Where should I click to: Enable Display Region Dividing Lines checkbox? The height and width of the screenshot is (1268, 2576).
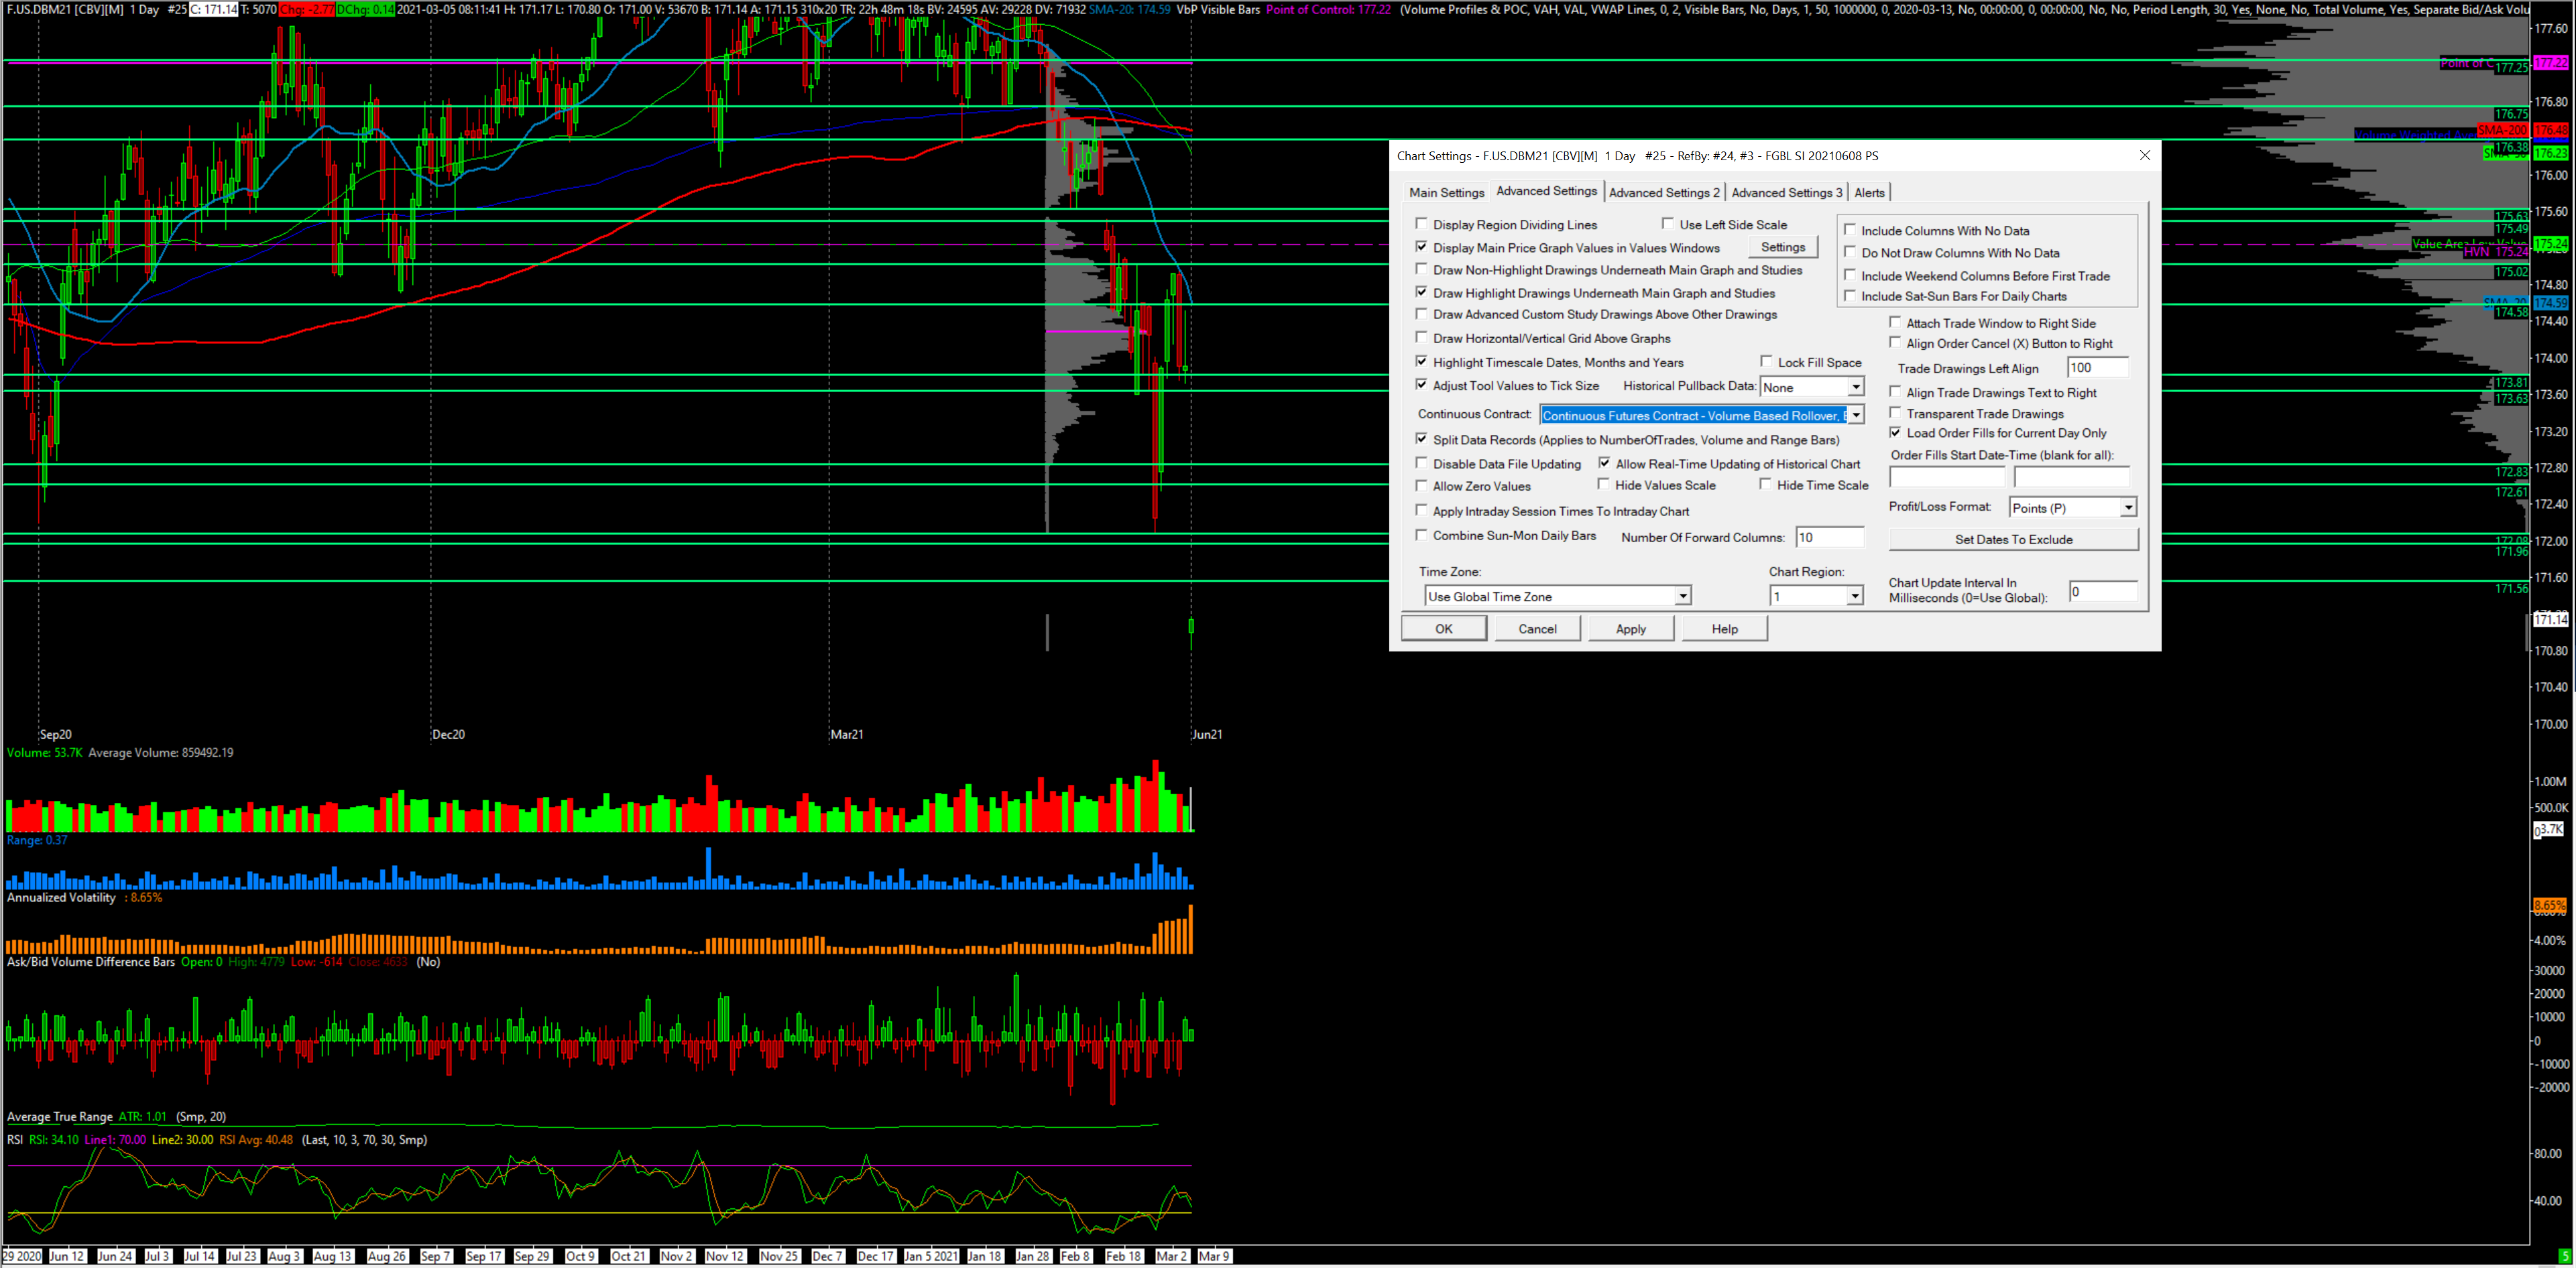pos(1422,224)
